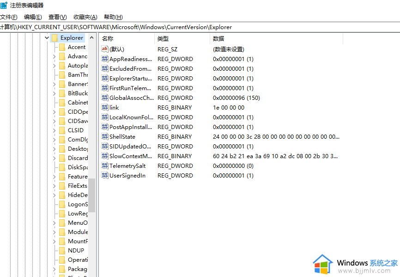Expand the Banner key chevron
The image size is (400, 277).
(x=54, y=84)
